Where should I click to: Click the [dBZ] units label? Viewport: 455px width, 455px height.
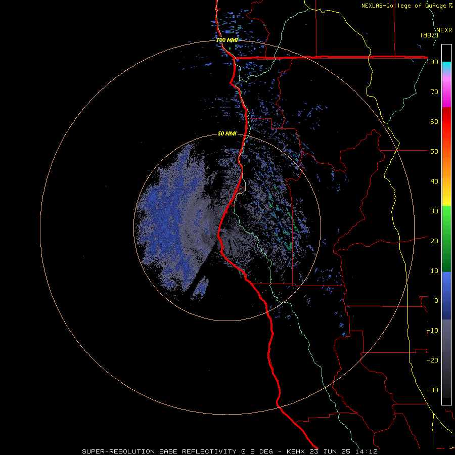coord(429,35)
